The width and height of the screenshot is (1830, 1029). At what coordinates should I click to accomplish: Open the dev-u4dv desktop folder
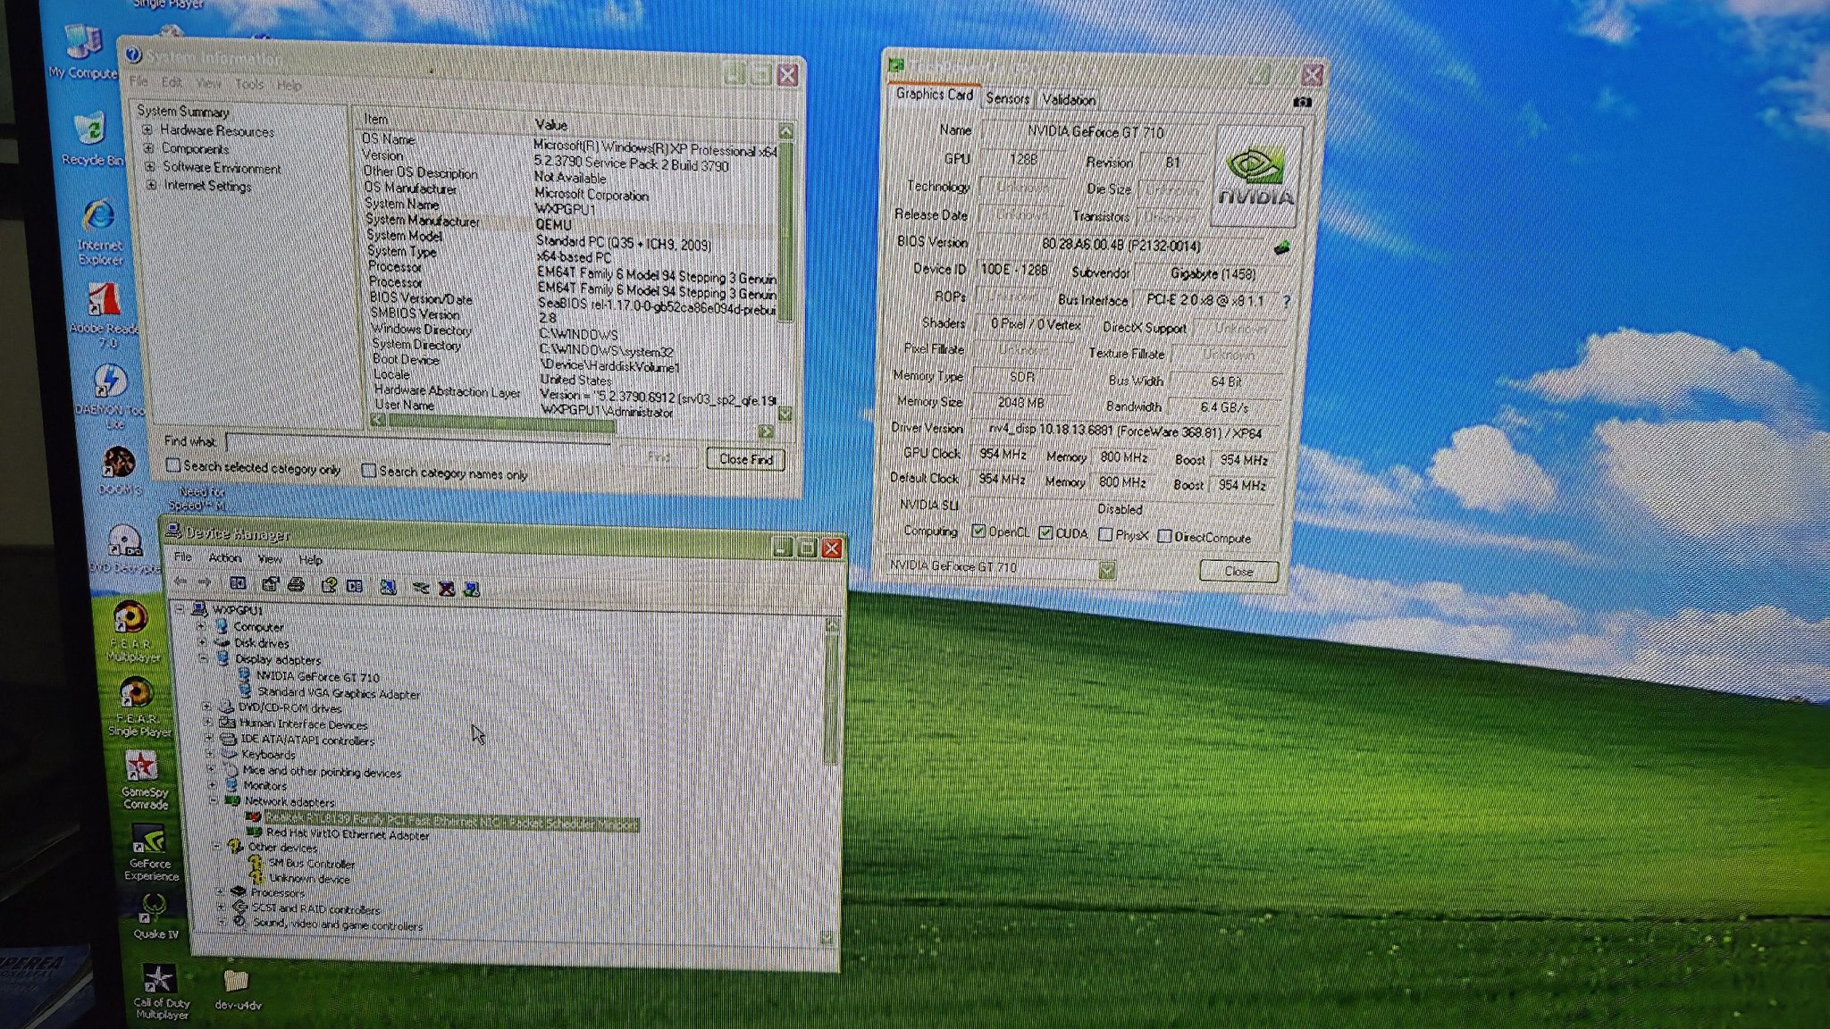(x=237, y=990)
